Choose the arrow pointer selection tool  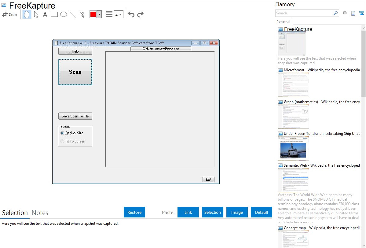click(36, 14)
